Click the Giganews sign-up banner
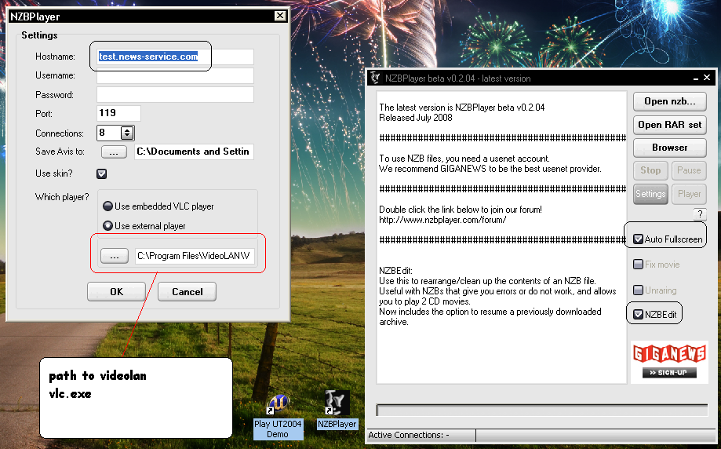721x449 pixels. [x=669, y=362]
